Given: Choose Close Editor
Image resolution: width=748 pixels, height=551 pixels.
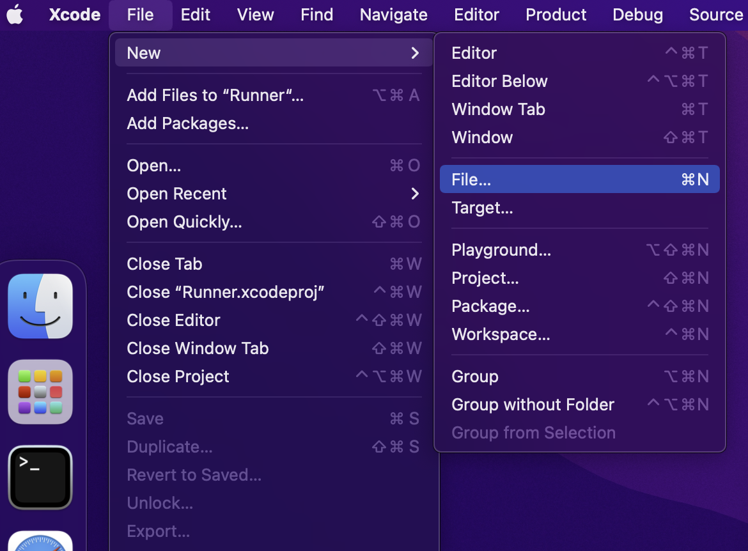Looking at the screenshot, I should pyautogui.click(x=274, y=320).
